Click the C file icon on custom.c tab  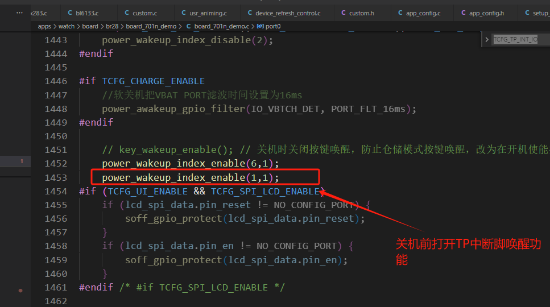click(127, 13)
